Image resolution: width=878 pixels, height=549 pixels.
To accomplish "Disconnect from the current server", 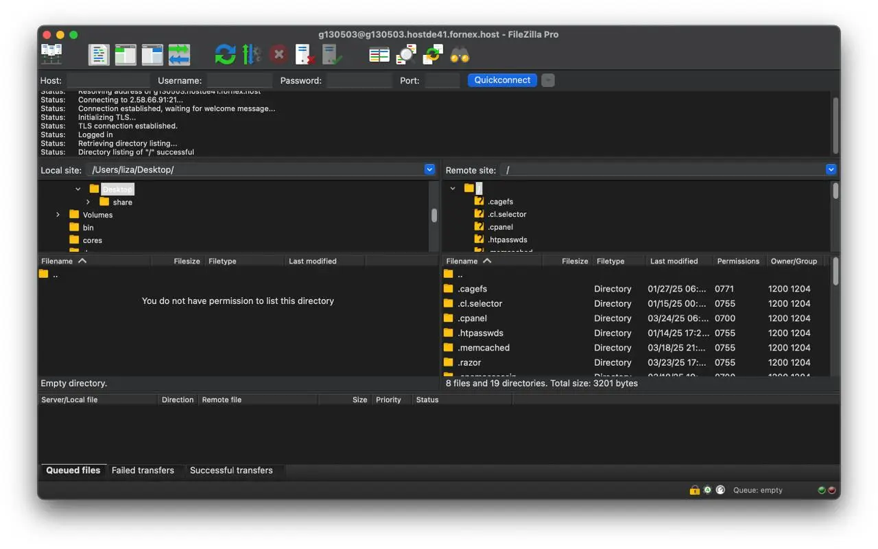I will point(305,54).
